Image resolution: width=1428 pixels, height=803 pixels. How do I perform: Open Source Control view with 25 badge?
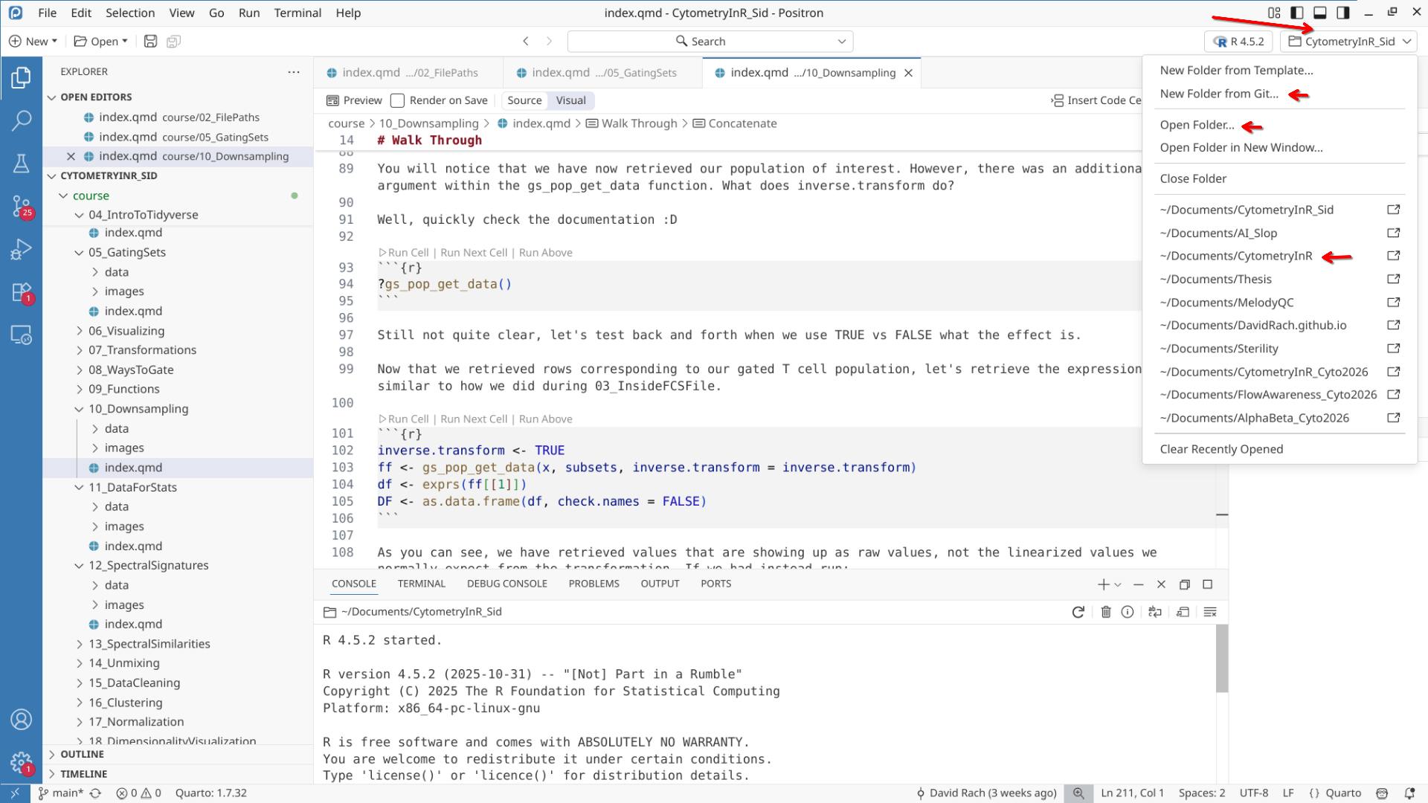click(21, 206)
